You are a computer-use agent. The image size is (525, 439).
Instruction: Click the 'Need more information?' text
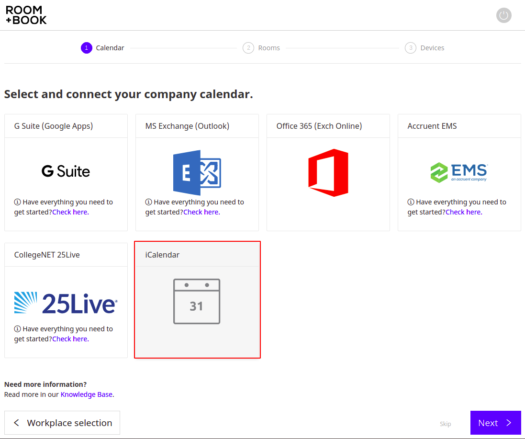(x=45, y=384)
